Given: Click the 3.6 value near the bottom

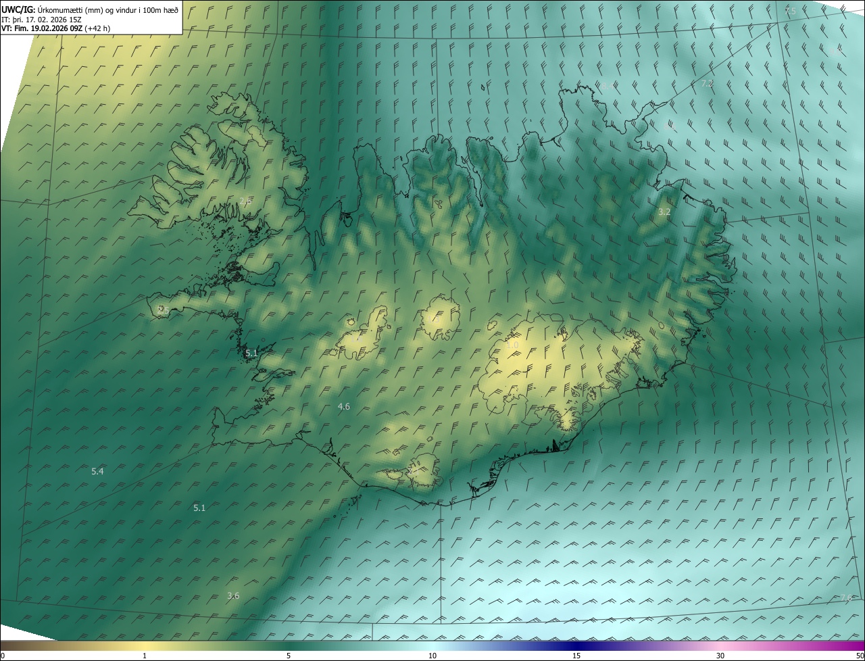Looking at the screenshot, I should click(233, 595).
